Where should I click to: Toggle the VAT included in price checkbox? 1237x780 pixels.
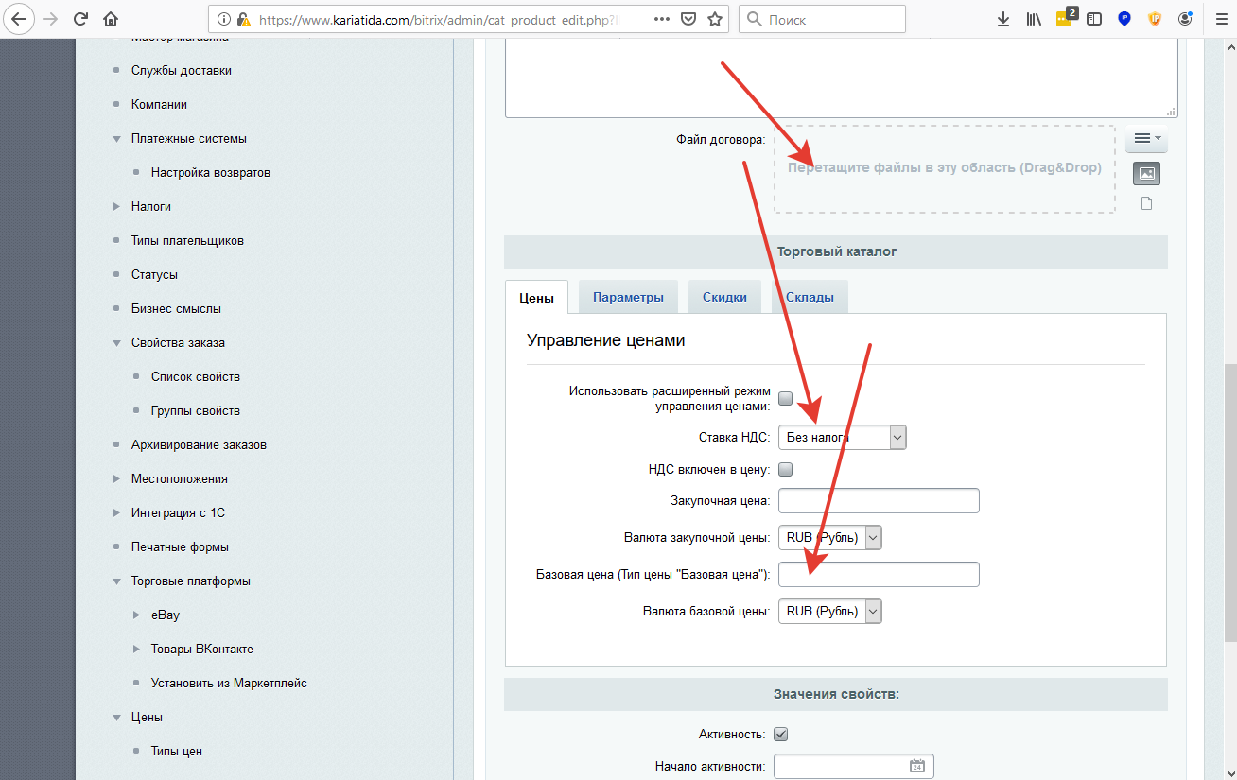click(785, 469)
